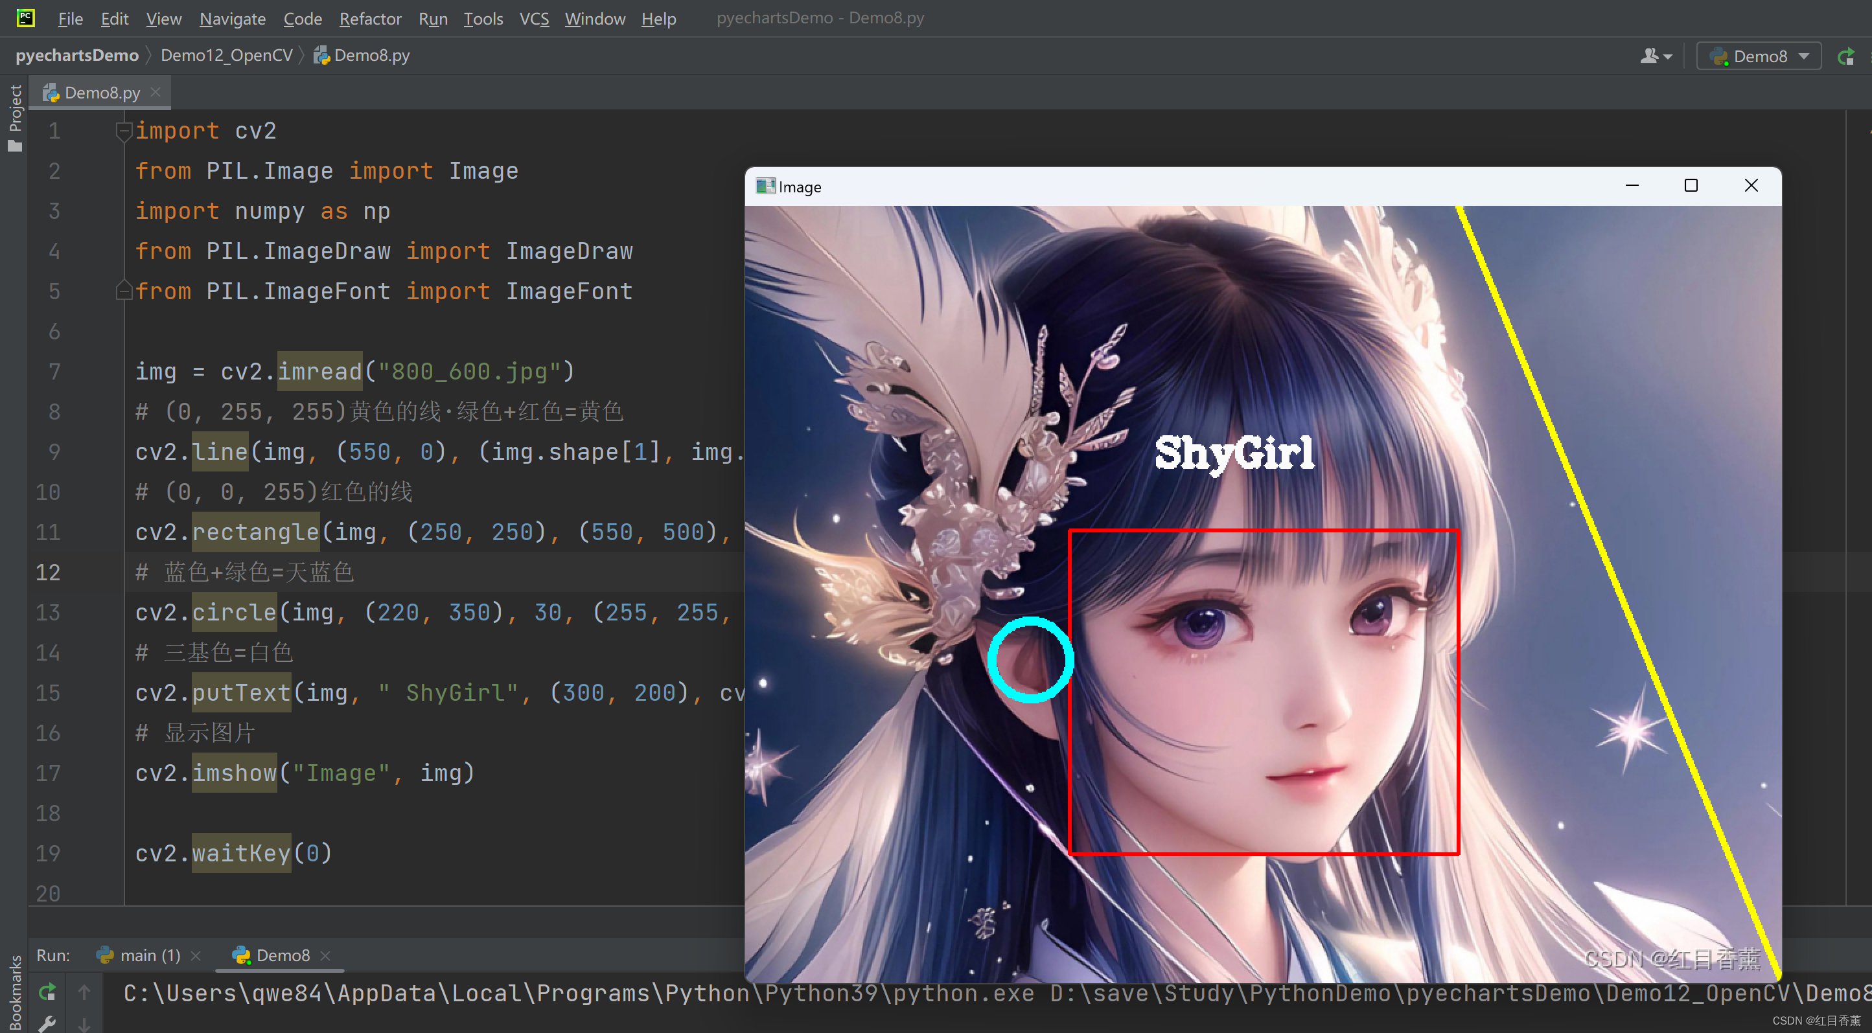Click the Demo12_OpenCV breadcrumb
The width and height of the screenshot is (1872, 1033).
coord(226,55)
